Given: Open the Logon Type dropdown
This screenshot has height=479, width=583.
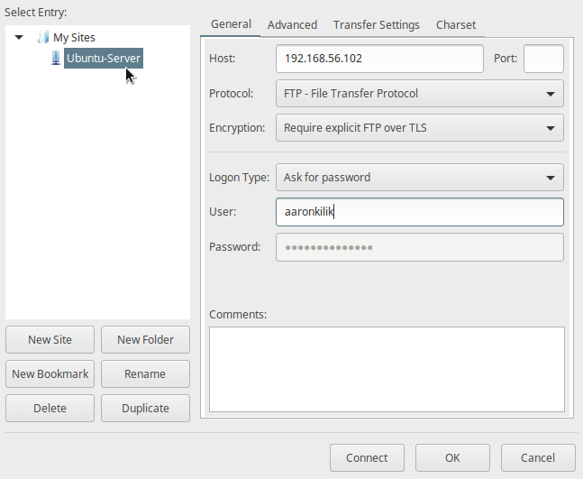Looking at the screenshot, I should coord(420,178).
